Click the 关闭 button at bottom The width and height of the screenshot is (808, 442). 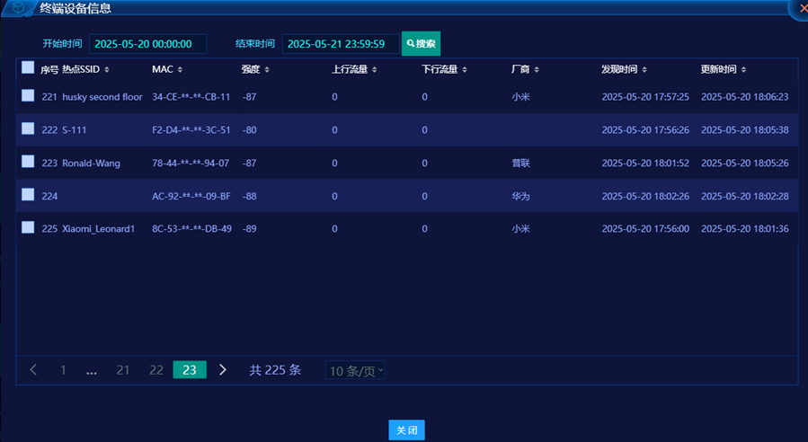(406, 430)
